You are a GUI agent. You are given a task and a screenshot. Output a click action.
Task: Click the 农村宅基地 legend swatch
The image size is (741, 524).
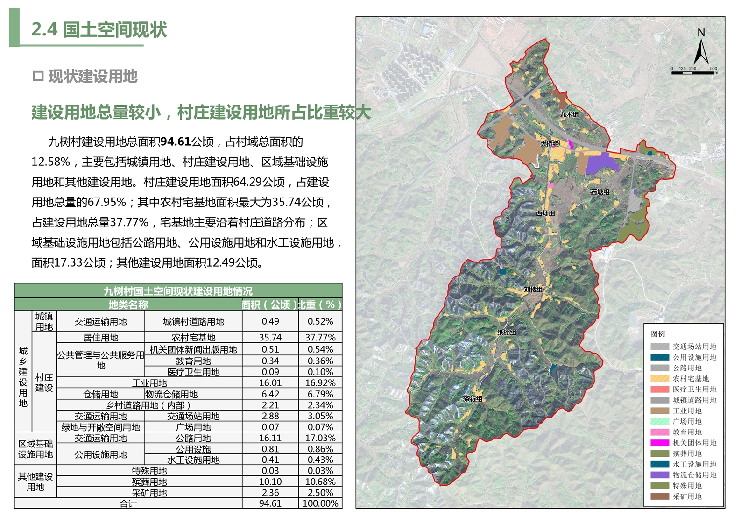pos(660,379)
